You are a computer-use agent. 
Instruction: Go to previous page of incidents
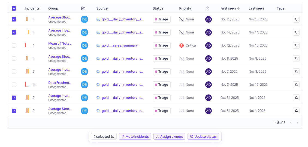click(x=291, y=123)
